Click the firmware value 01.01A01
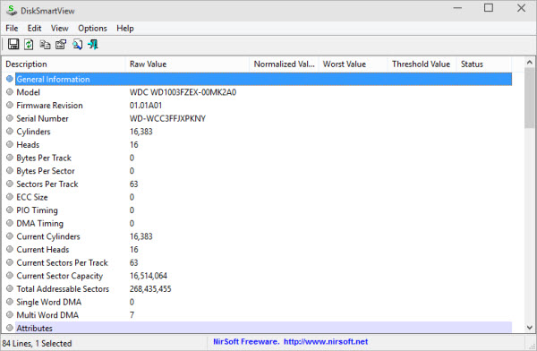 pos(146,106)
